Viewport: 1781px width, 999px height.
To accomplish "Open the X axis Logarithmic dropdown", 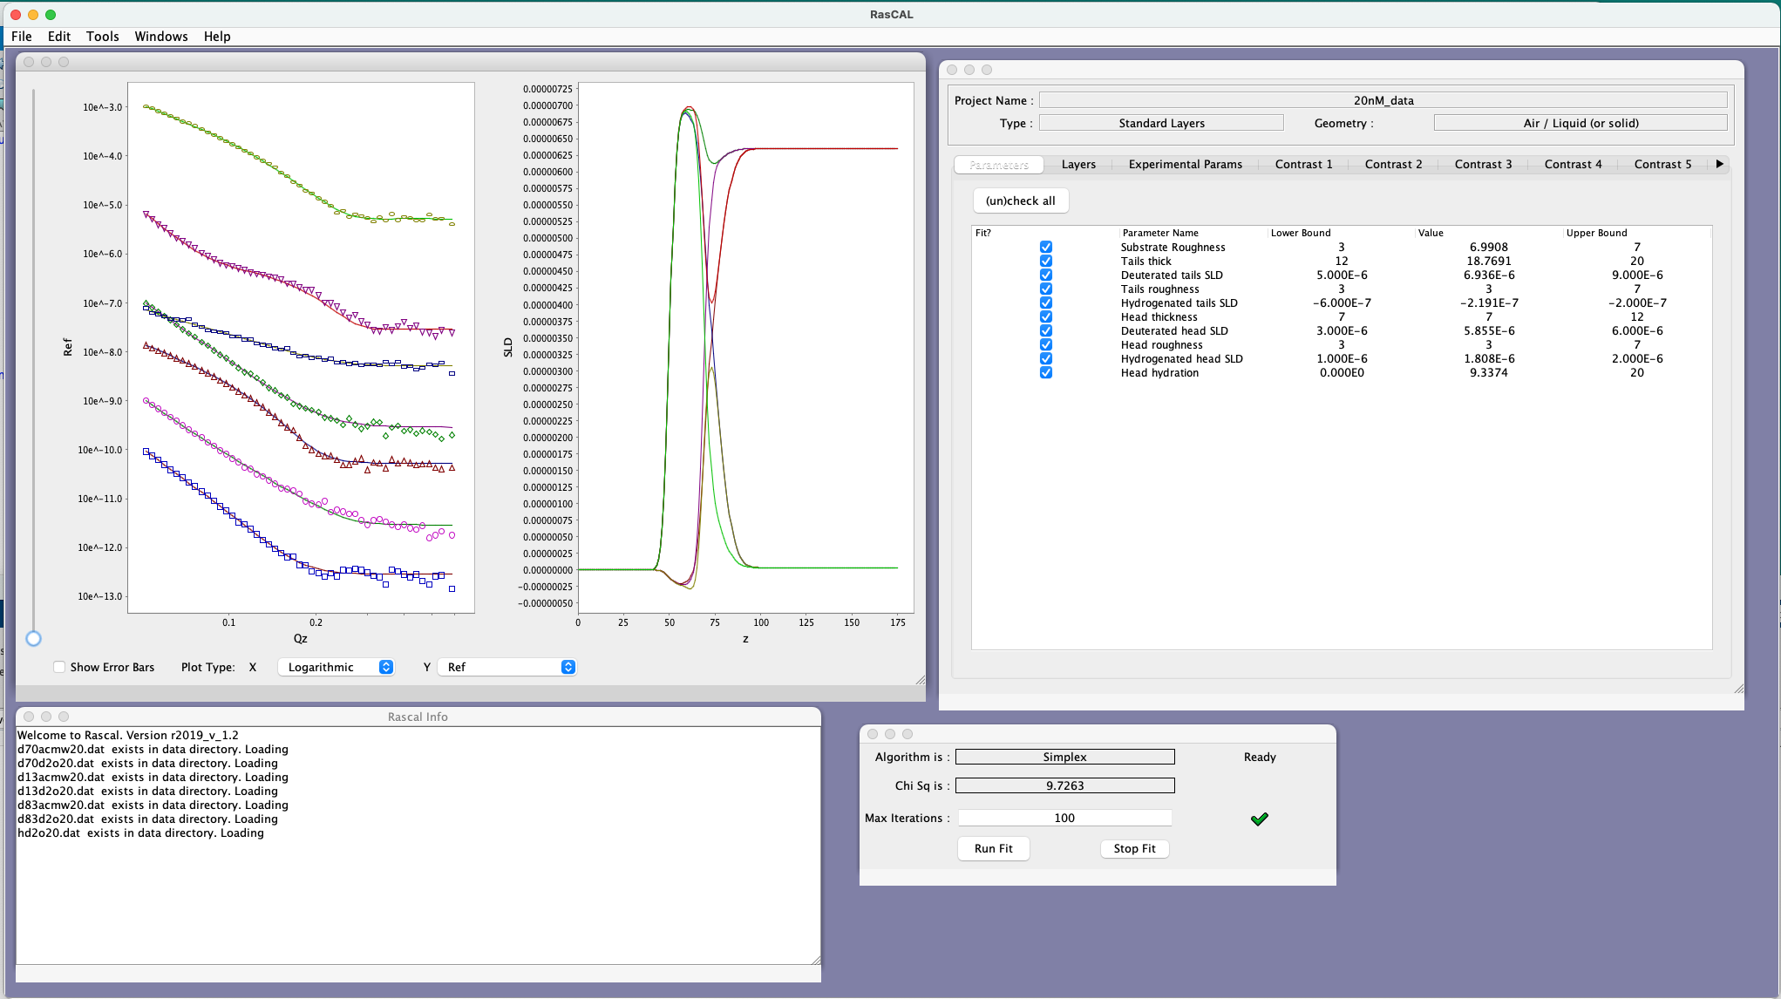I will coord(336,667).
